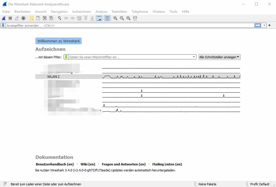Click the Willkommen zu Wireshark banner
The image size is (276, 187).
click(x=58, y=41)
